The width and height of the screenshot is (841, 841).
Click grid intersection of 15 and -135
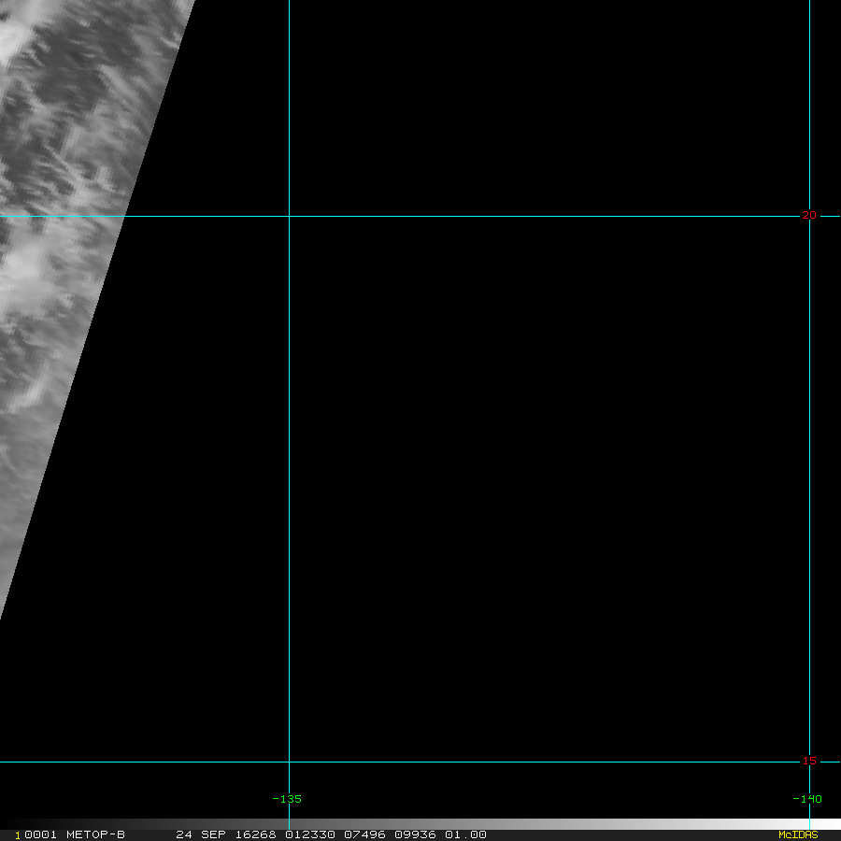coord(289,762)
